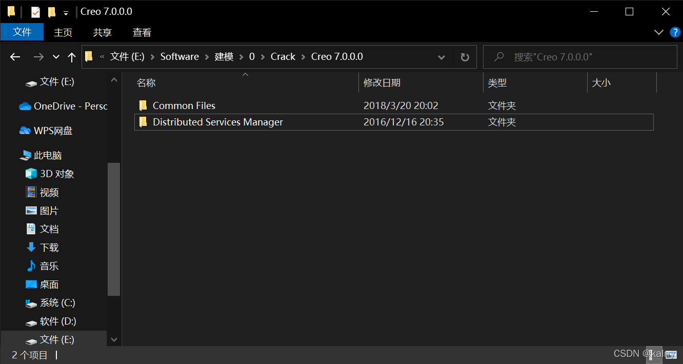Open 3D 对象 in the sidebar
683x364 pixels.
[50, 174]
